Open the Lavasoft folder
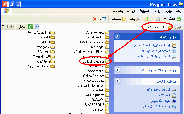The image size is (184, 114). point(101,109)
